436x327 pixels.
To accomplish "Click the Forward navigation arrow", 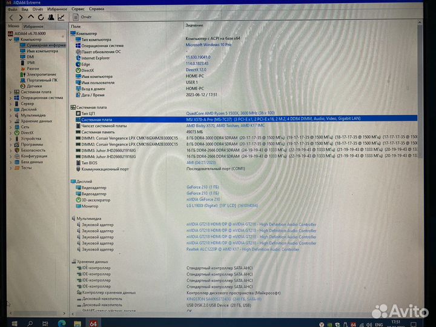I will pos(21,18).
